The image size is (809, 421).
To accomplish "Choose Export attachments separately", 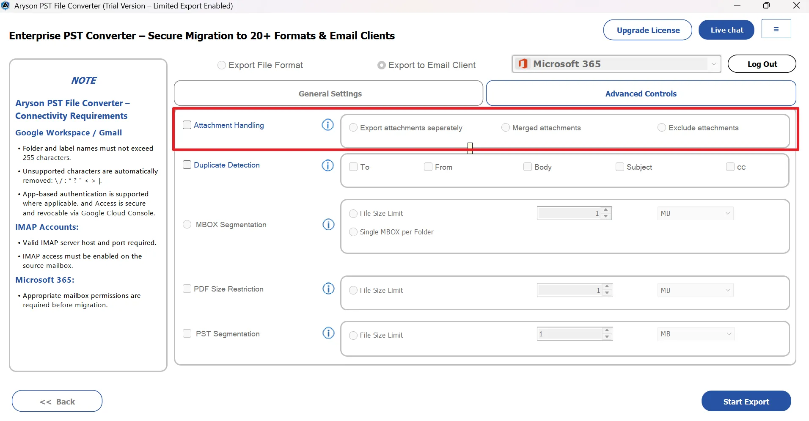I will (x=353, y=128).
